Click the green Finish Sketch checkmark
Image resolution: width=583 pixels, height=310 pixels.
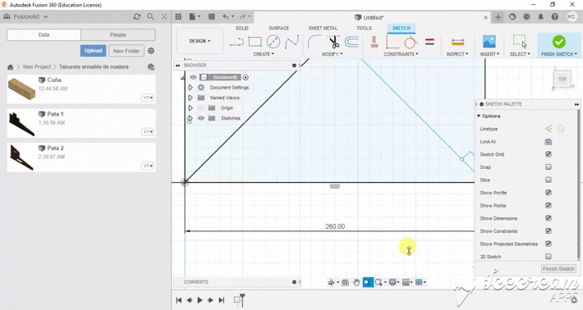558,42
